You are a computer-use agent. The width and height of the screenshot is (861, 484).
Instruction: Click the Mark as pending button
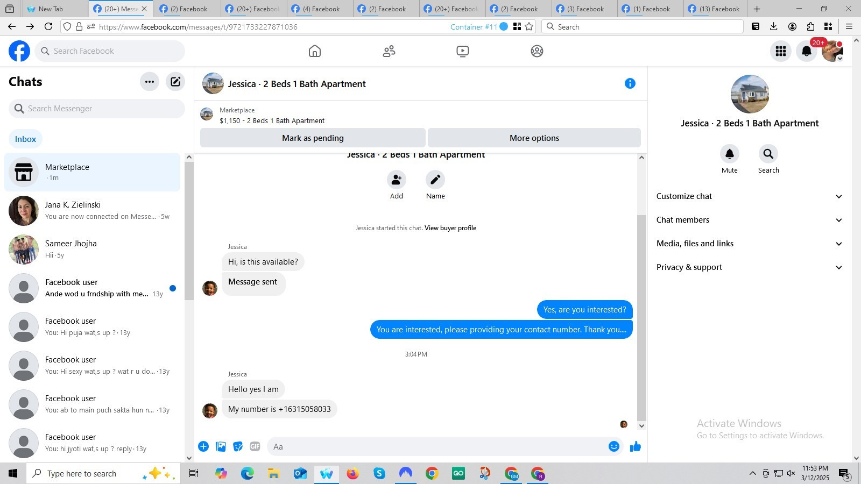coord(313,138)
